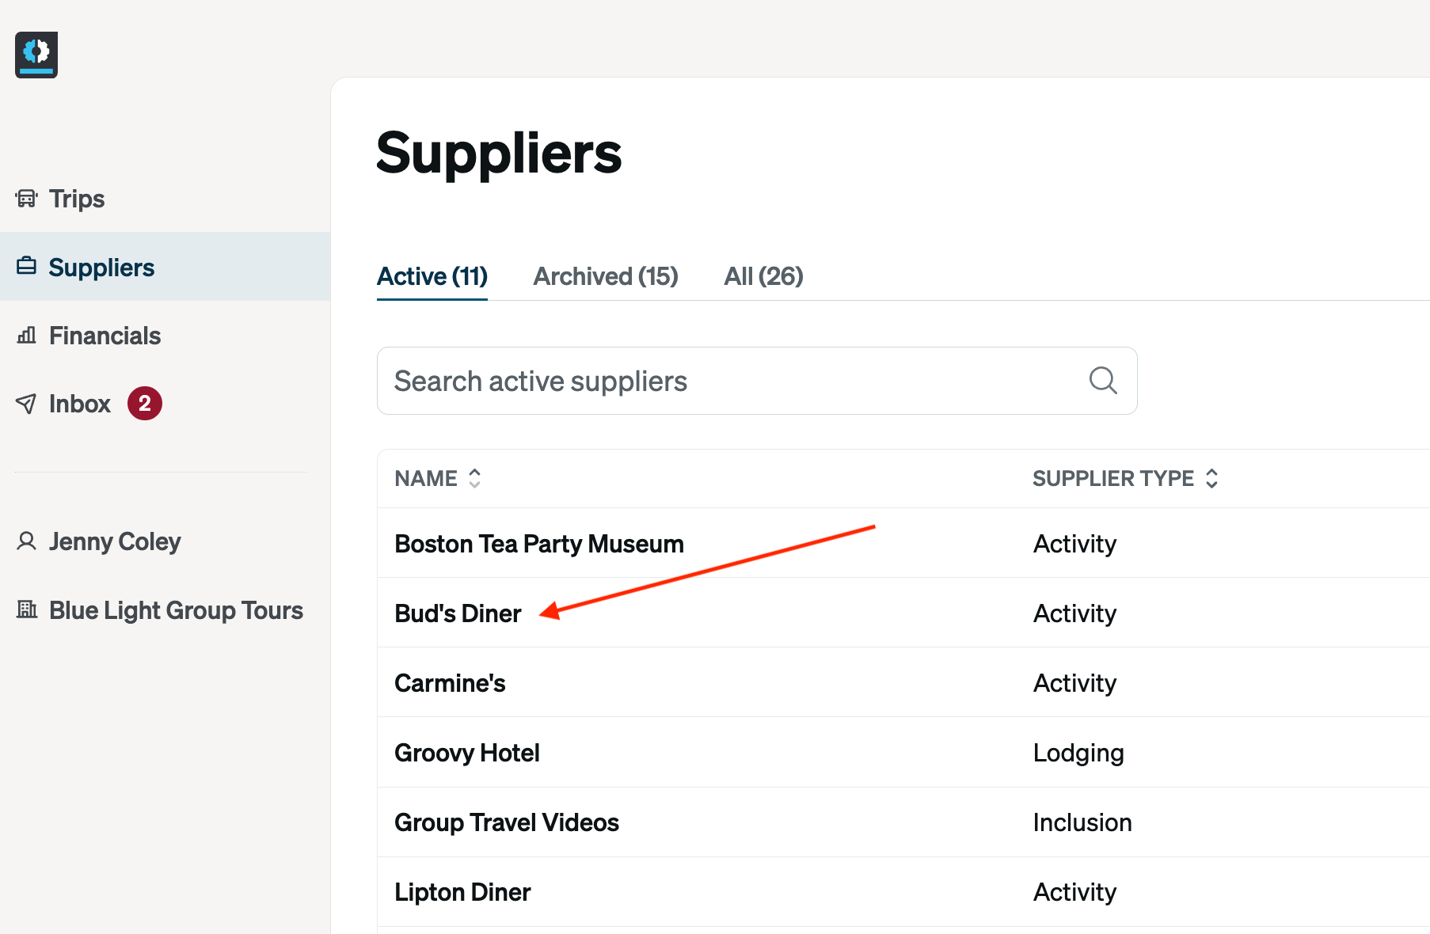Open the Carmine's supplier
1430x934 pixels.
tap(450, 683)
